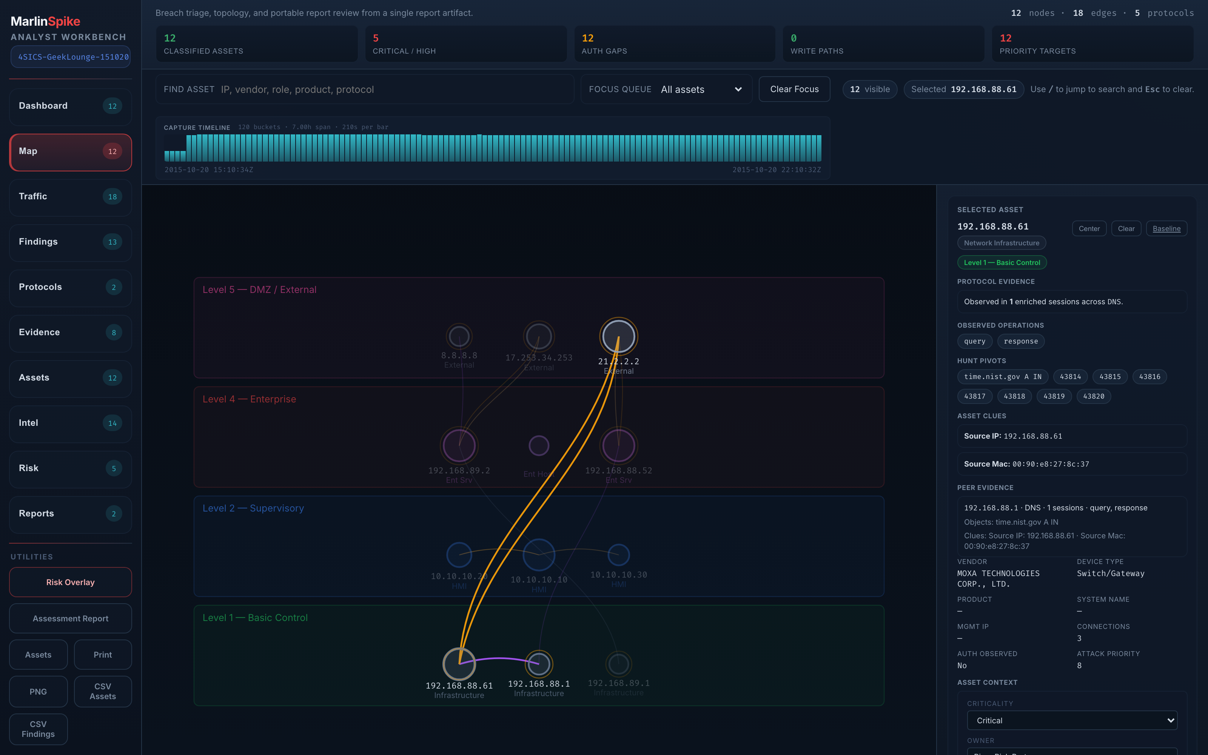Click the 43820 hunt pivot chip

click(x=1094, y=396)
